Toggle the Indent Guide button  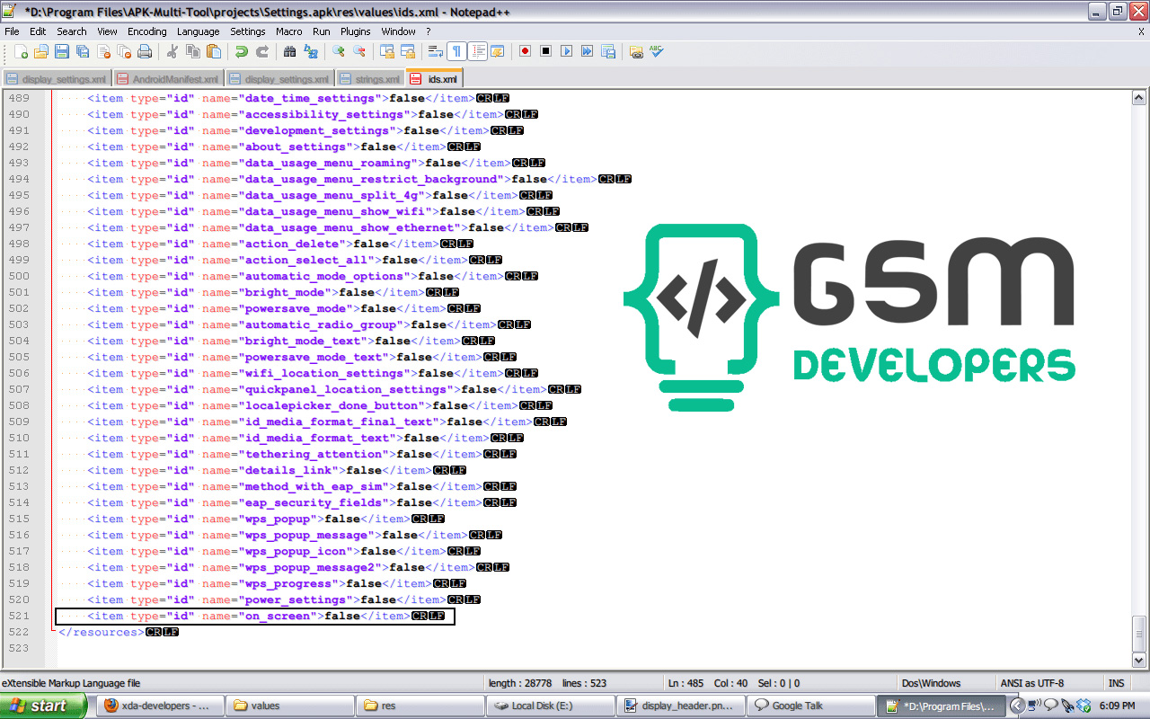pos(477,52)
